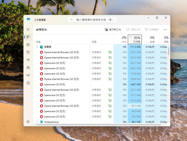Viewport: 187px width, 141px height.
Task: Open App history from sidebar
Action: [x=28, y=52]
